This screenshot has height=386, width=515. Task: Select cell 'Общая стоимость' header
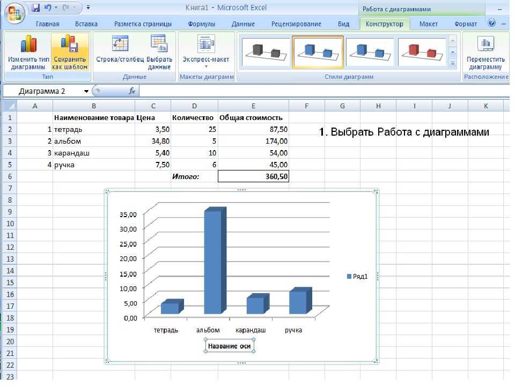pyautogui.click(x=253, y=117)
